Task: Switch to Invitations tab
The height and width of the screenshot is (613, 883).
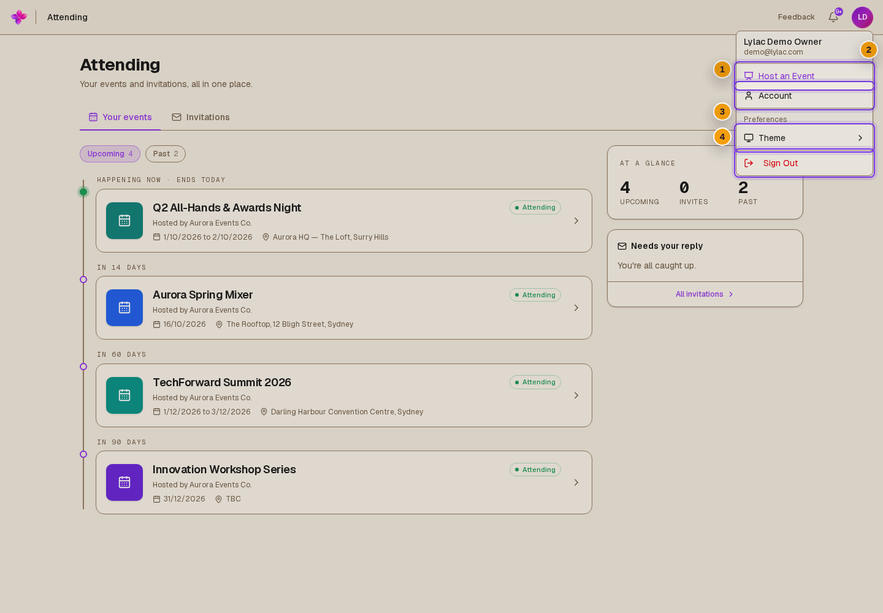Action: 201,117
